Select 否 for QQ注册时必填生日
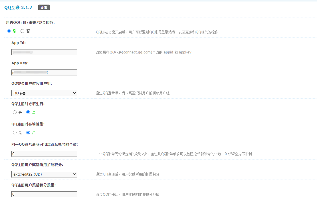The image size is (317, 199). 28,112
